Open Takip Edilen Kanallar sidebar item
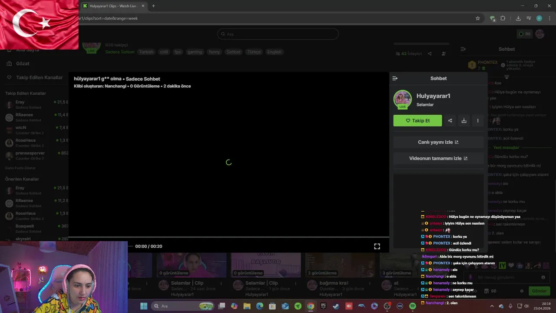556x313 pixels. pos(39,77)
